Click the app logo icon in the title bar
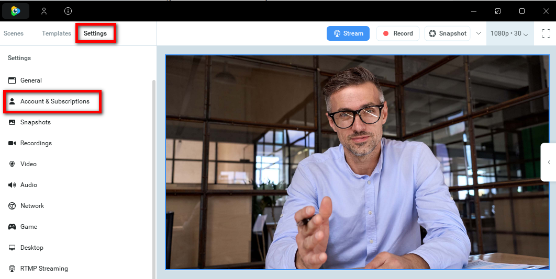 16,11
